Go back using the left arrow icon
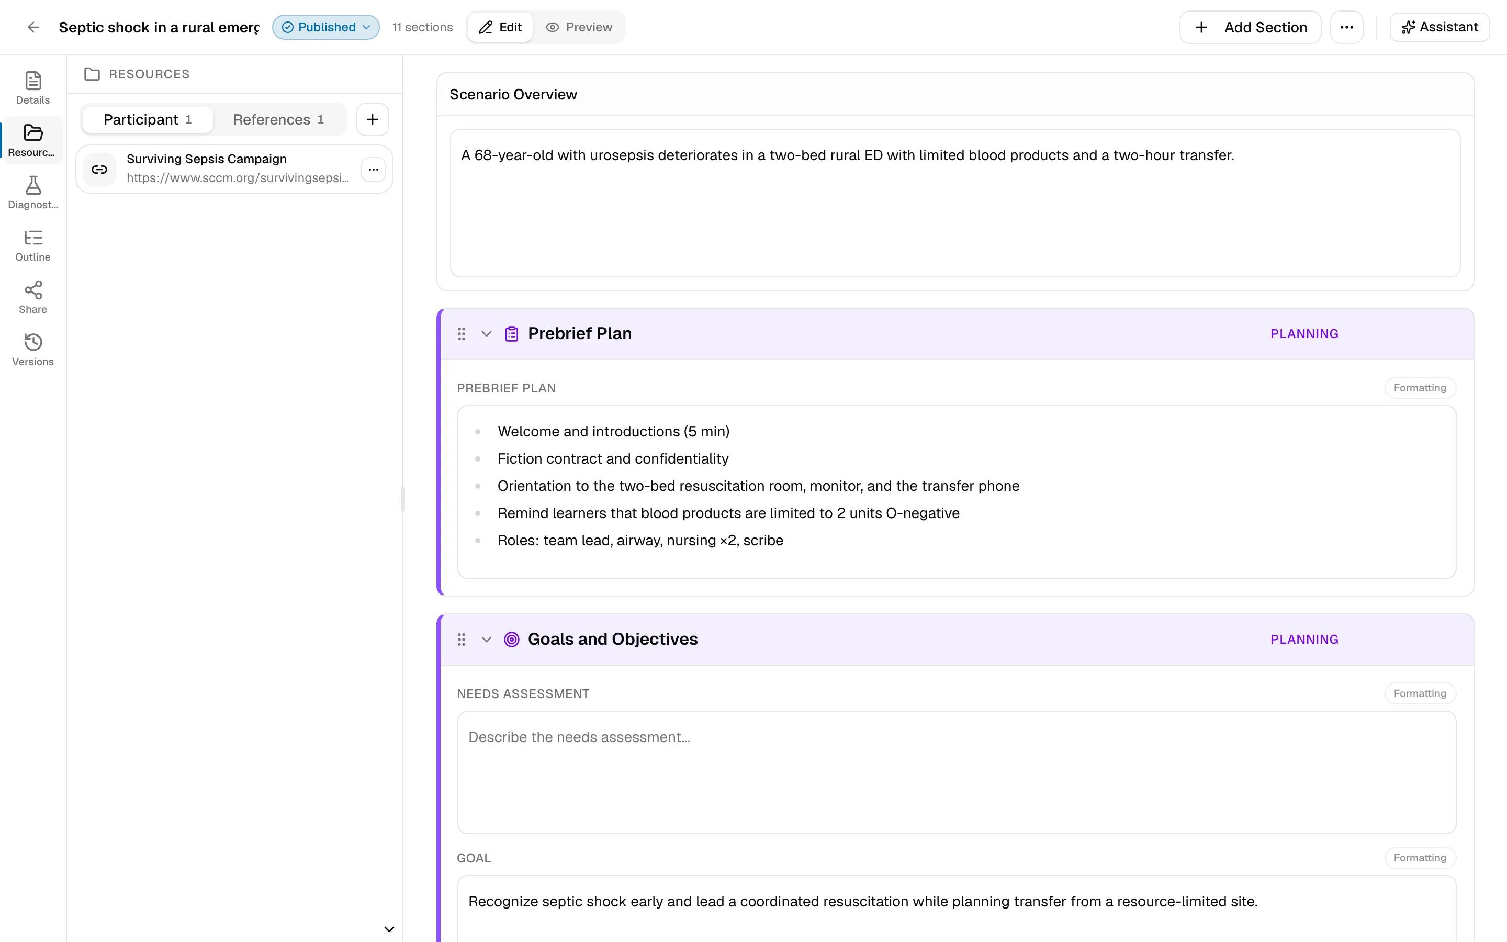Screen dimensions: 1507x942 click(33, 27)
